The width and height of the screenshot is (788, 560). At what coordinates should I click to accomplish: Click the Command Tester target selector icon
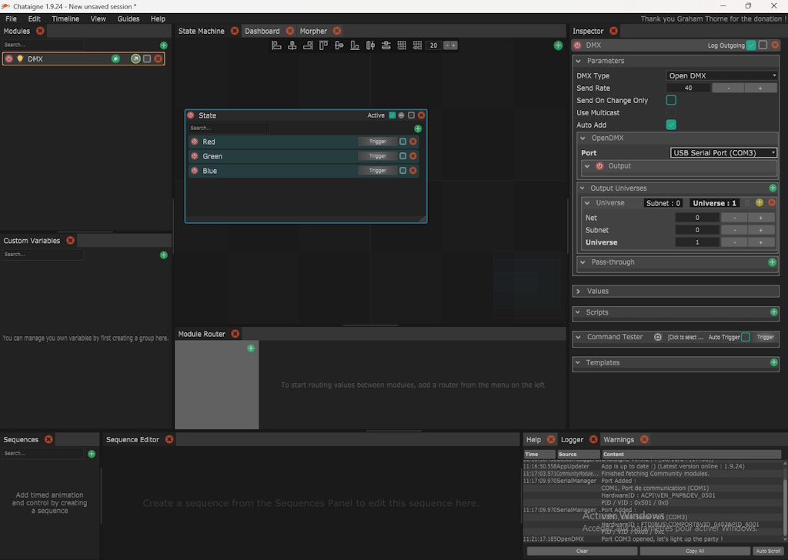(658, 337)
